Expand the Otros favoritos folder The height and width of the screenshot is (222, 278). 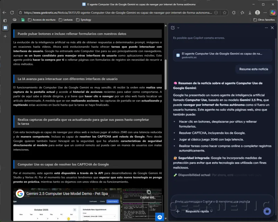coord(264,20)
